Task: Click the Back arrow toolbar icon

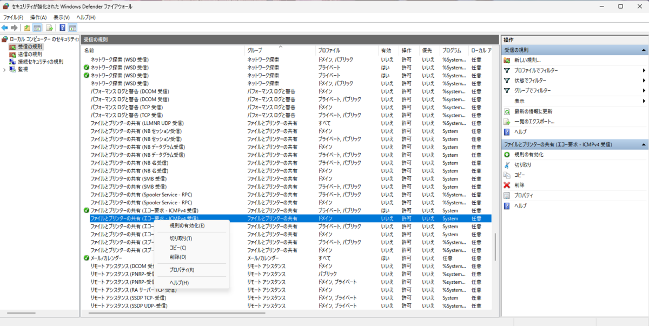Action: [x=5, y=28]
